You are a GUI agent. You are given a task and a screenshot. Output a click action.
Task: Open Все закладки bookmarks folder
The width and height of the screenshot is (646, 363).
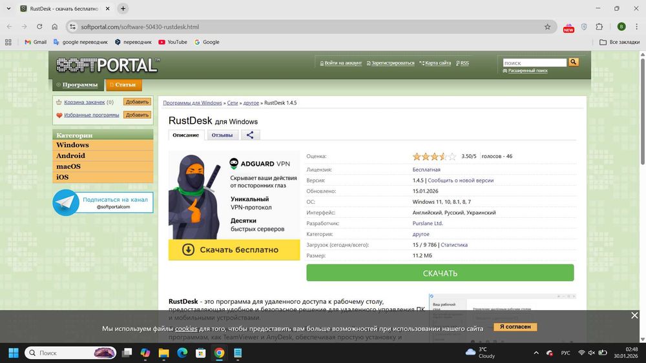pyautogui.click(x=620, y=42)
